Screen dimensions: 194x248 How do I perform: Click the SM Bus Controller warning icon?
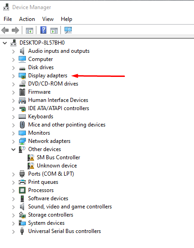tap(31, 157)
